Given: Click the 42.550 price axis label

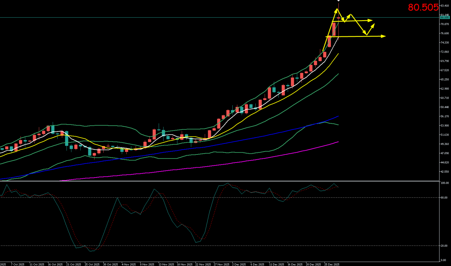Looking at the screenshot, I should coord(444,172).
